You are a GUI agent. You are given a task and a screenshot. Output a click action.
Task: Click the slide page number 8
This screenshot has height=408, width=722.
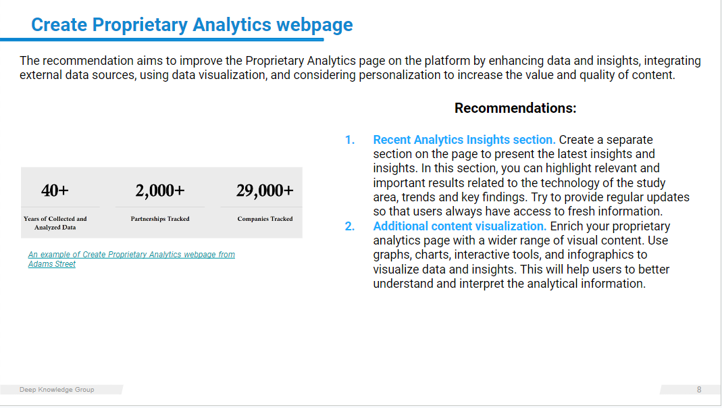[699, 390]
